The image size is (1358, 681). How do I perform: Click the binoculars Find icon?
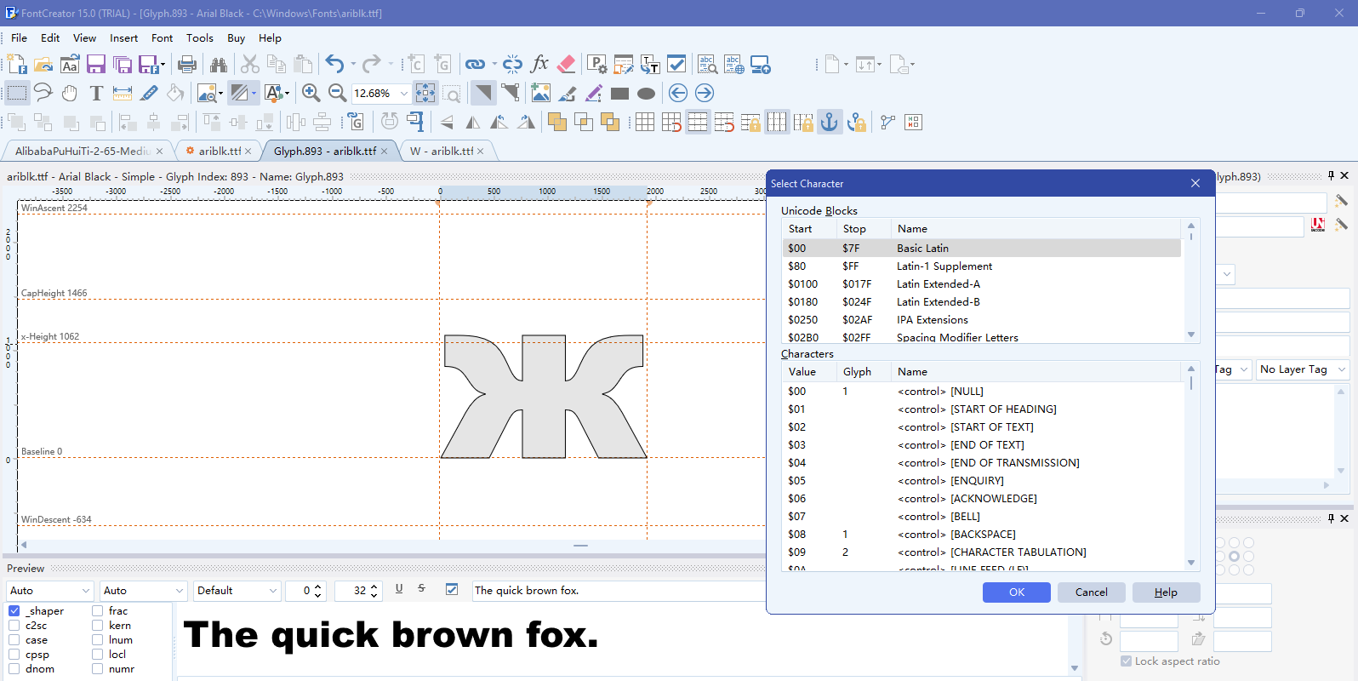click(x=219, y=65)
